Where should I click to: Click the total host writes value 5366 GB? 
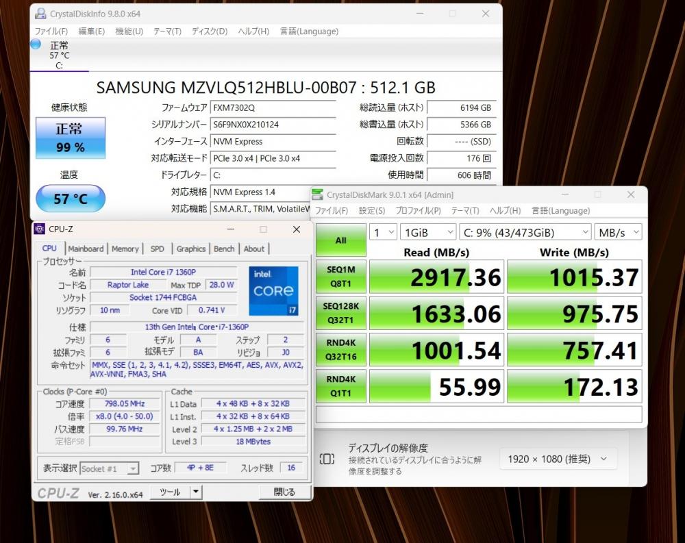click(x=462, y=125)
